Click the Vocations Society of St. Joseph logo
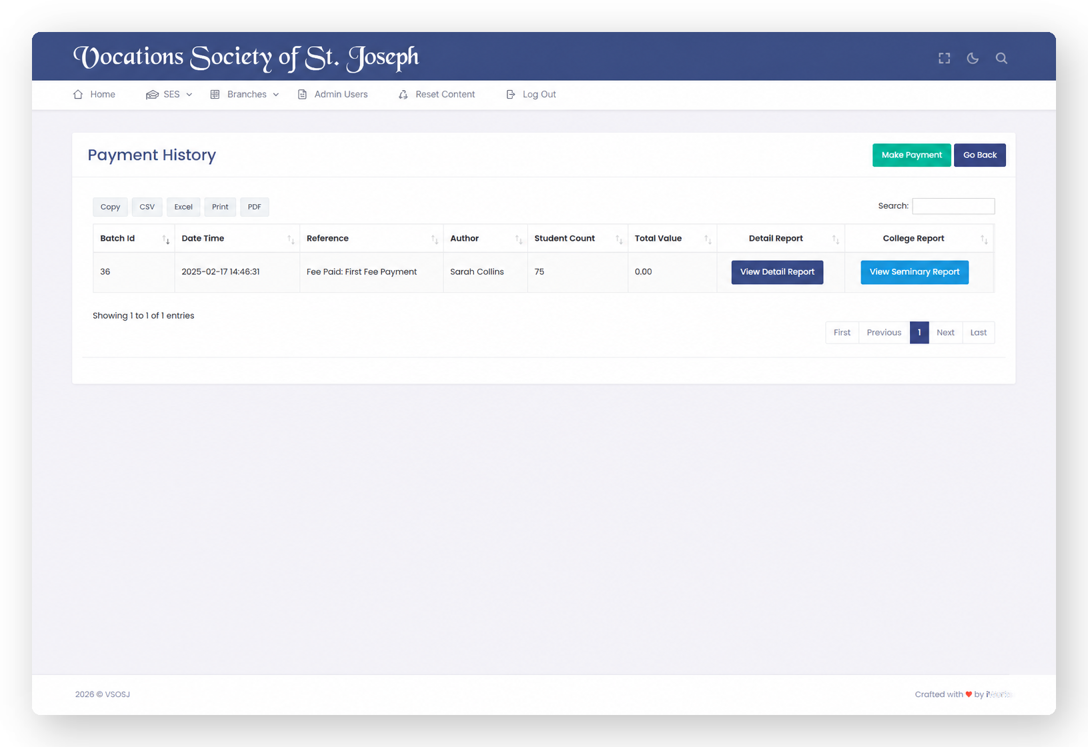This screenshot has width=1088, height=747. (x=246, y=57)
